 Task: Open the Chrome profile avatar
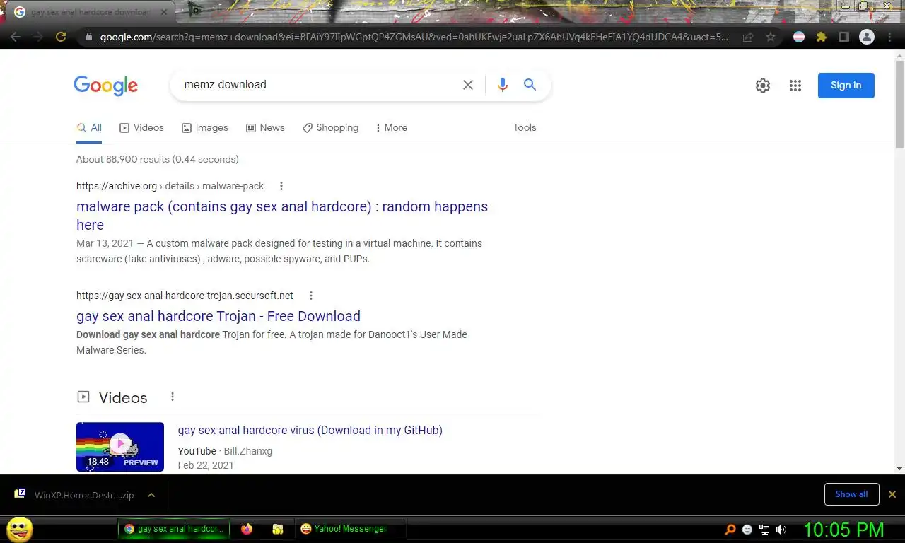(x=867, y=37)
